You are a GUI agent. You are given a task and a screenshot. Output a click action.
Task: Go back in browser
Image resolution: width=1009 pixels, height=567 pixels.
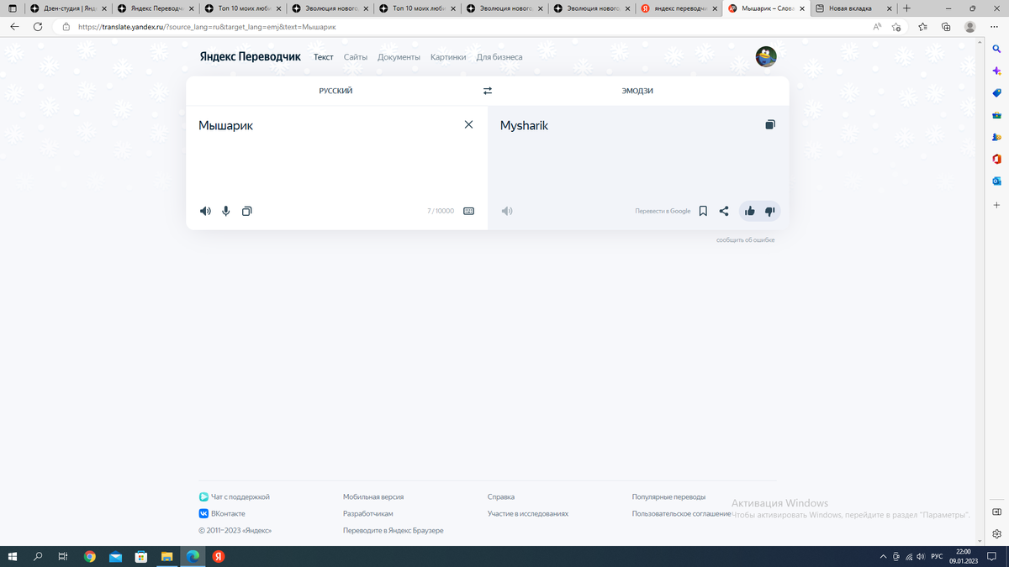[14, 27]
